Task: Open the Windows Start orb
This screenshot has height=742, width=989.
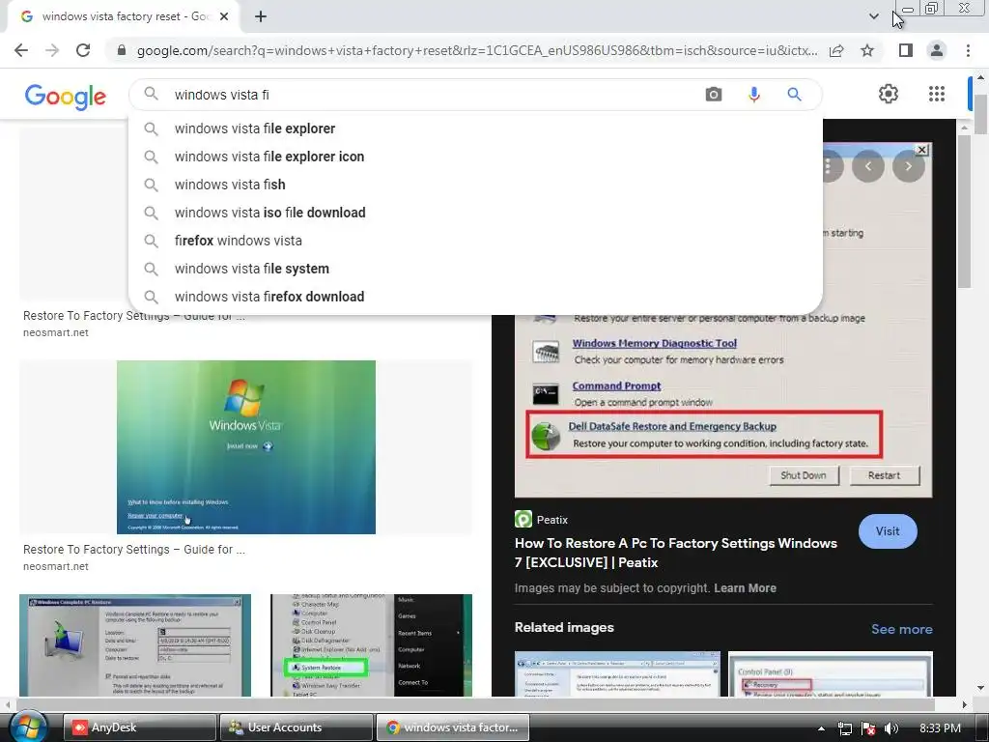Action: (28, 727)
